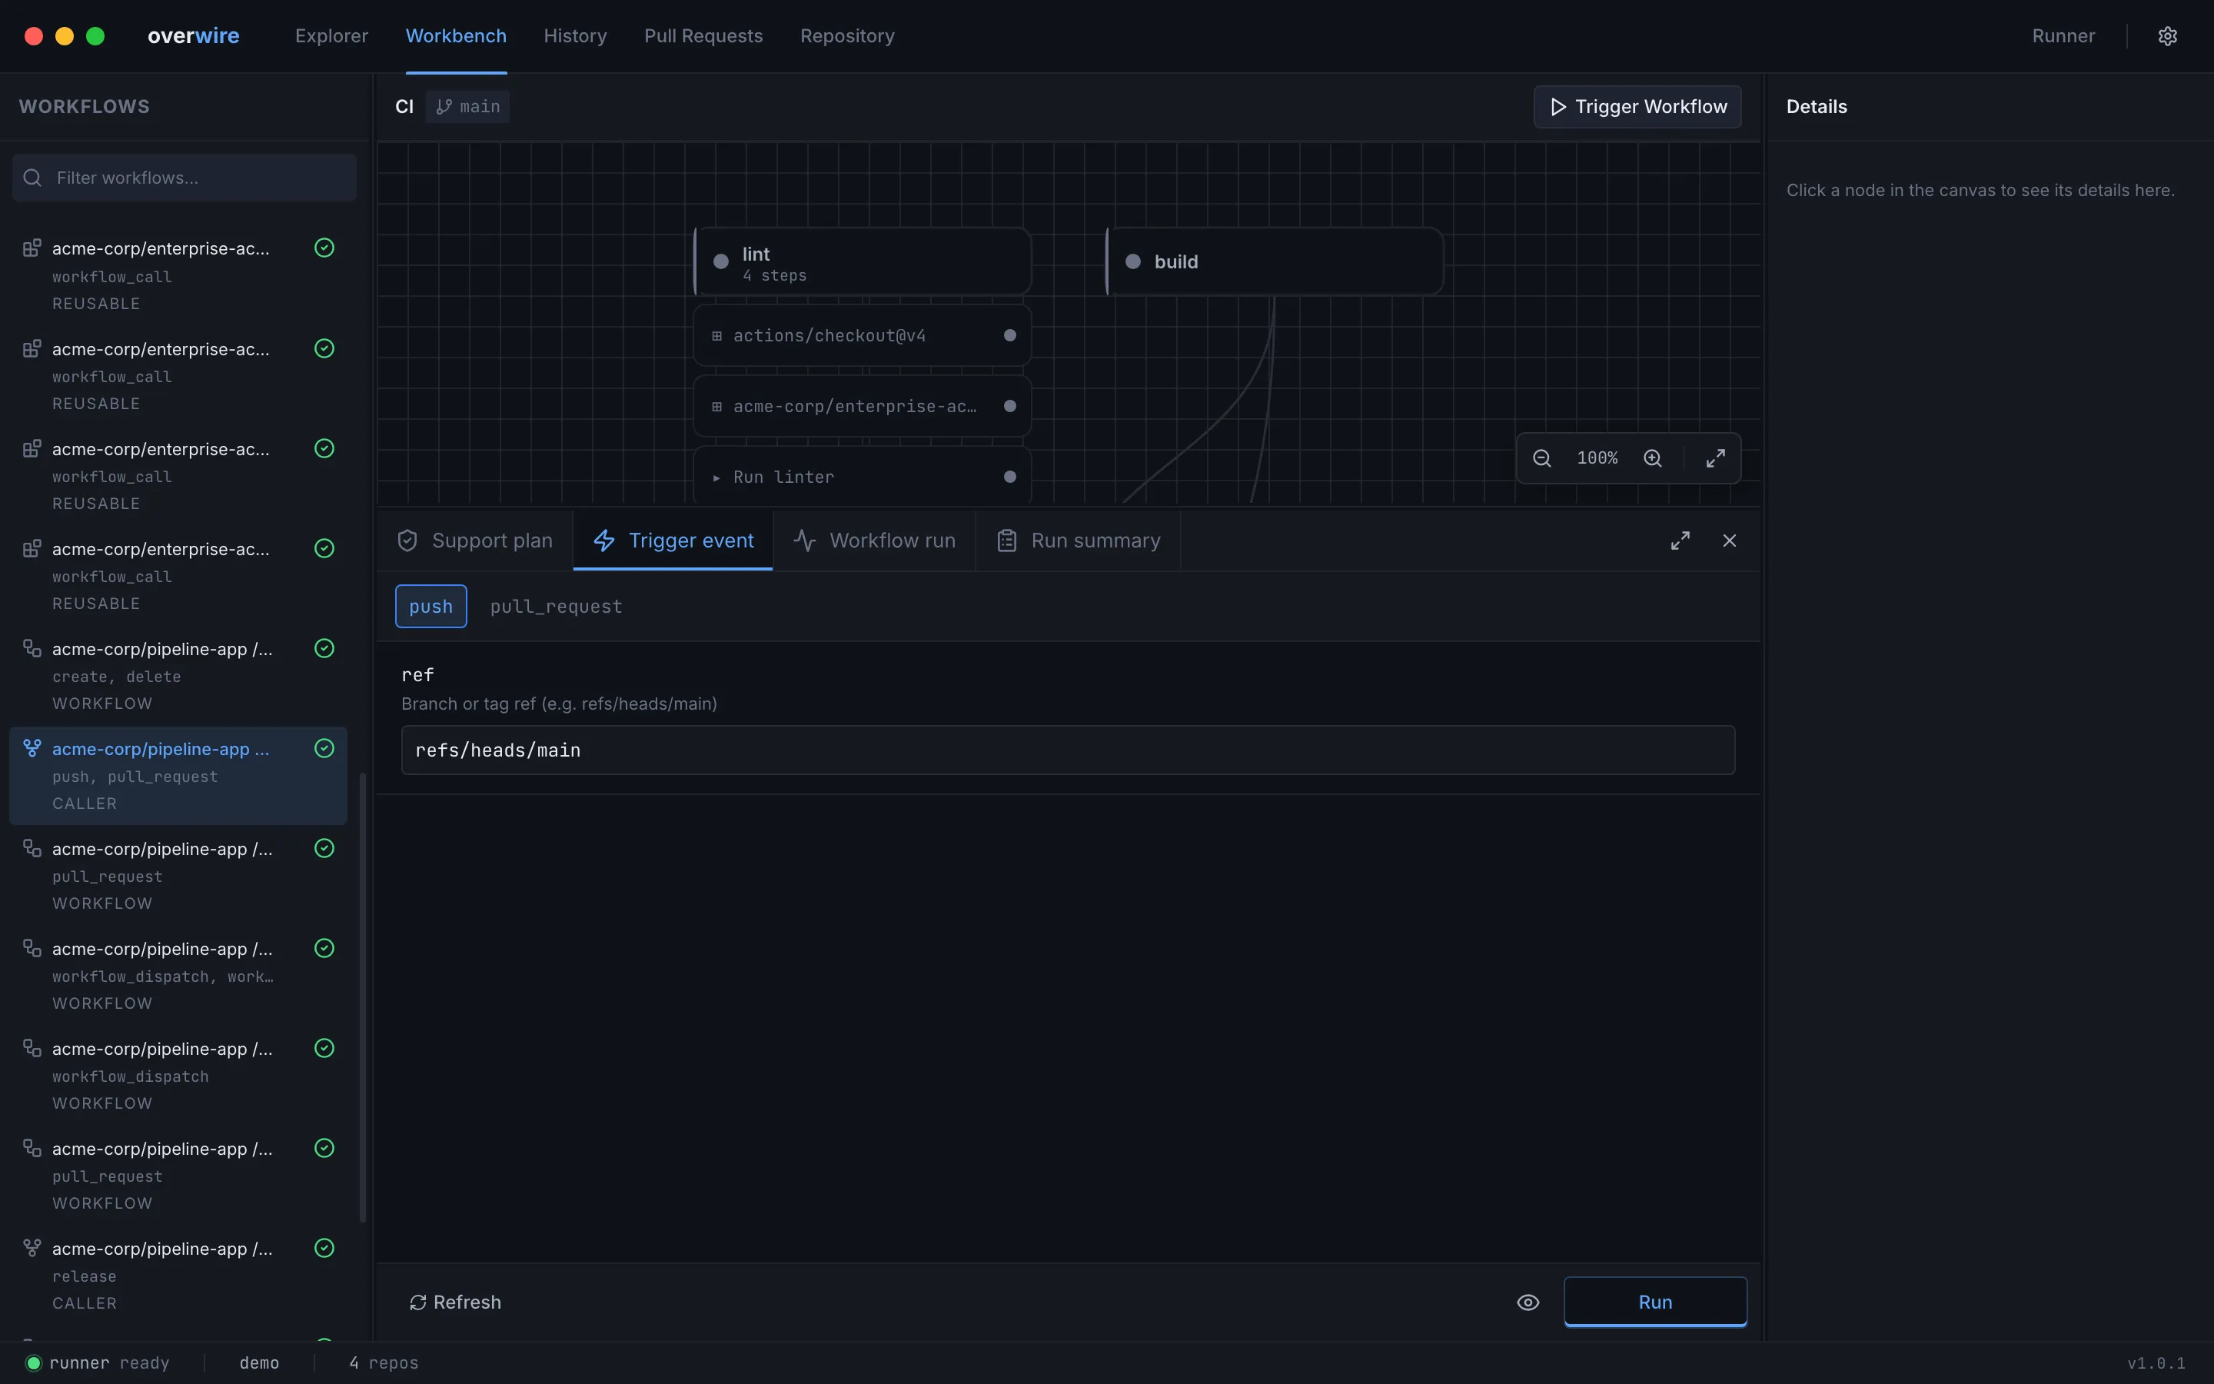Switch to the Workbench tab
Image resolution: width=2214 pixels, height=1384 pixels.
pos(456,35)
